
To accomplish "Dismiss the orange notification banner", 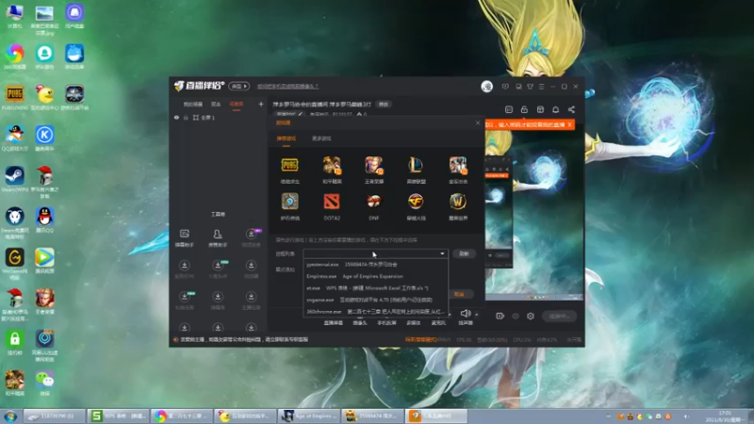I will pyautogui.click(x=570, y=124).
